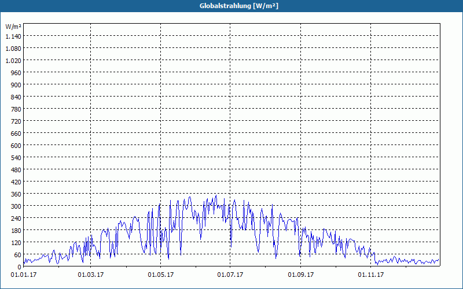The image size is (463, 289).
Task: Click the 0 origin label on y-axis
Action: click(x=20, y=267)
